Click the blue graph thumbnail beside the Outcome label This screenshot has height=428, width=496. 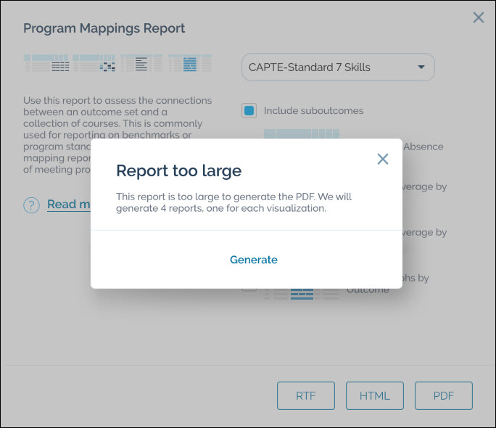pyautogui.click(x=302, y=294)
